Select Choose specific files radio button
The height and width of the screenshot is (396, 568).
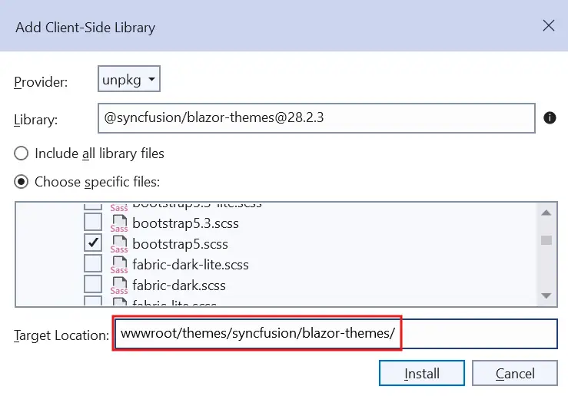tap(23, 182)
